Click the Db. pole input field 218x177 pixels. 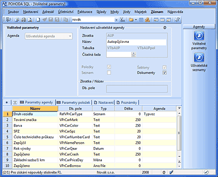[137, 88]
